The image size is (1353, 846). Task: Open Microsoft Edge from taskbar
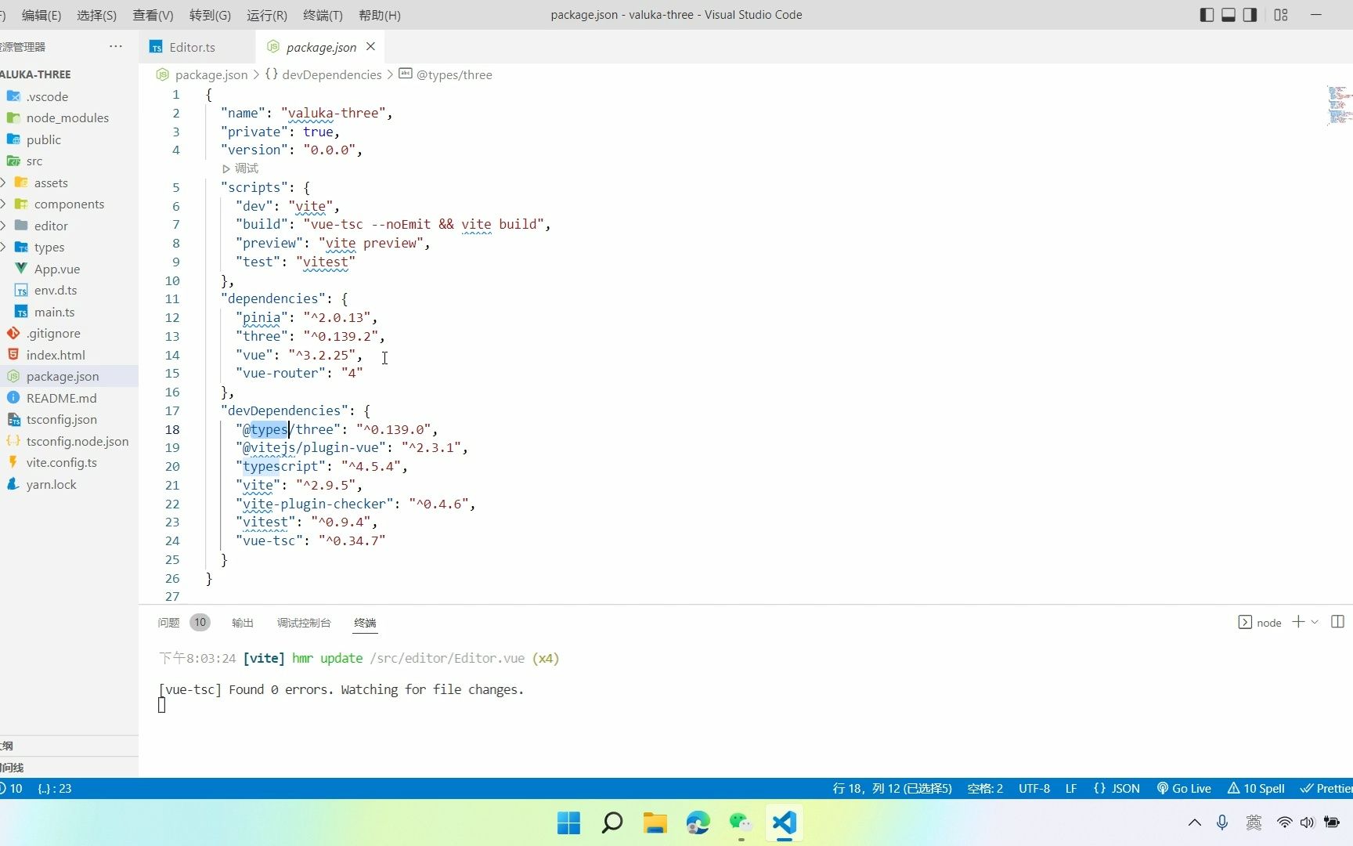coord(698,822)
